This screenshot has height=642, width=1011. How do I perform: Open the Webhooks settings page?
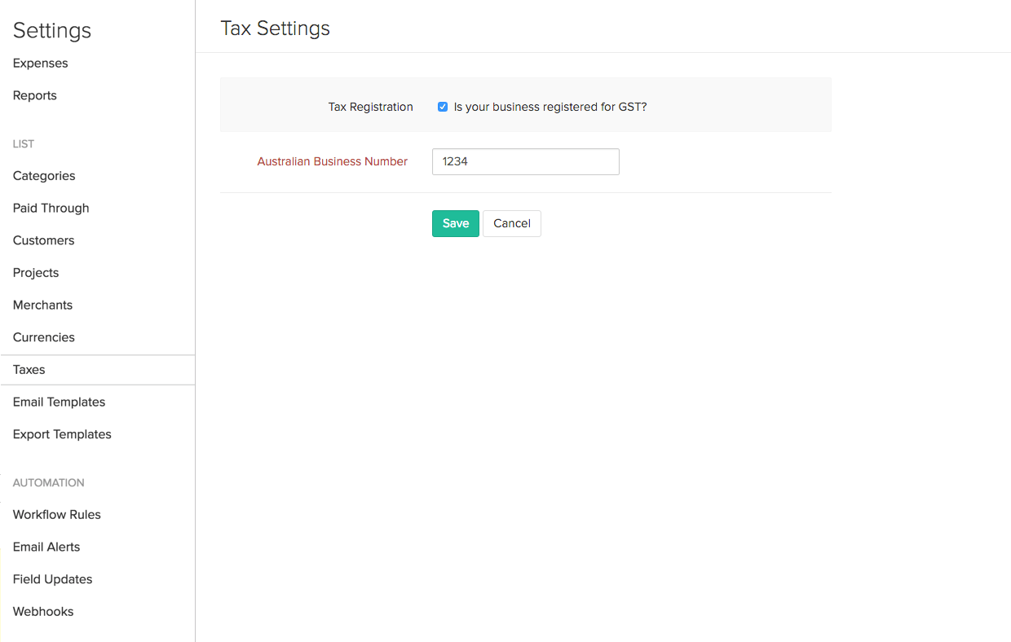(x=42, y=611)
